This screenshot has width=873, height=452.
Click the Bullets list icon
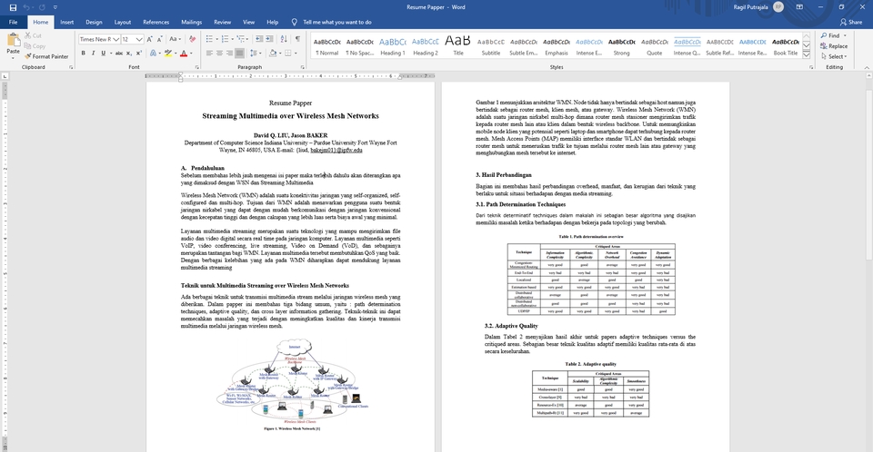pos(209,39)
